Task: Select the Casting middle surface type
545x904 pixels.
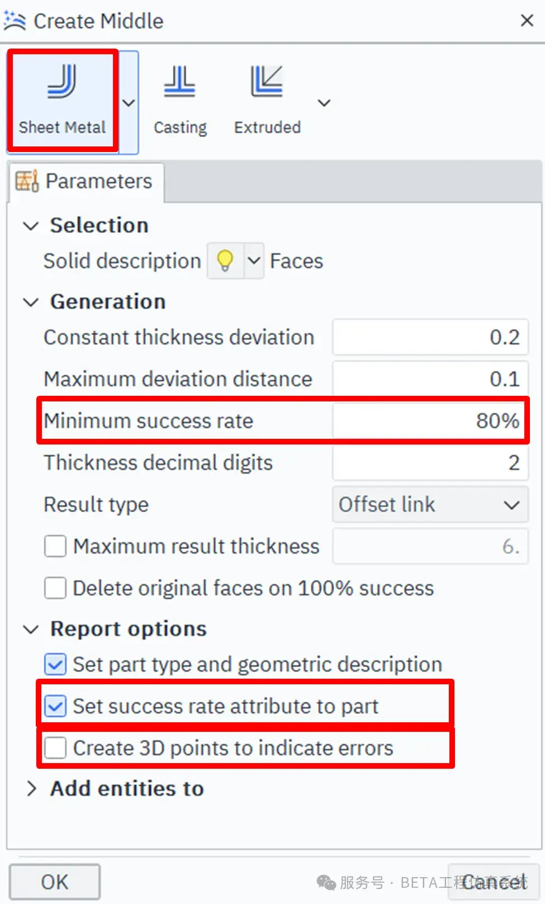Action: click(180, 100)
